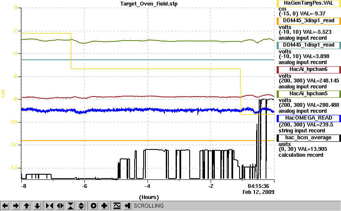
Task: Click the VAL=3.898 readout in the legend
Action: [x=316, y=56]
